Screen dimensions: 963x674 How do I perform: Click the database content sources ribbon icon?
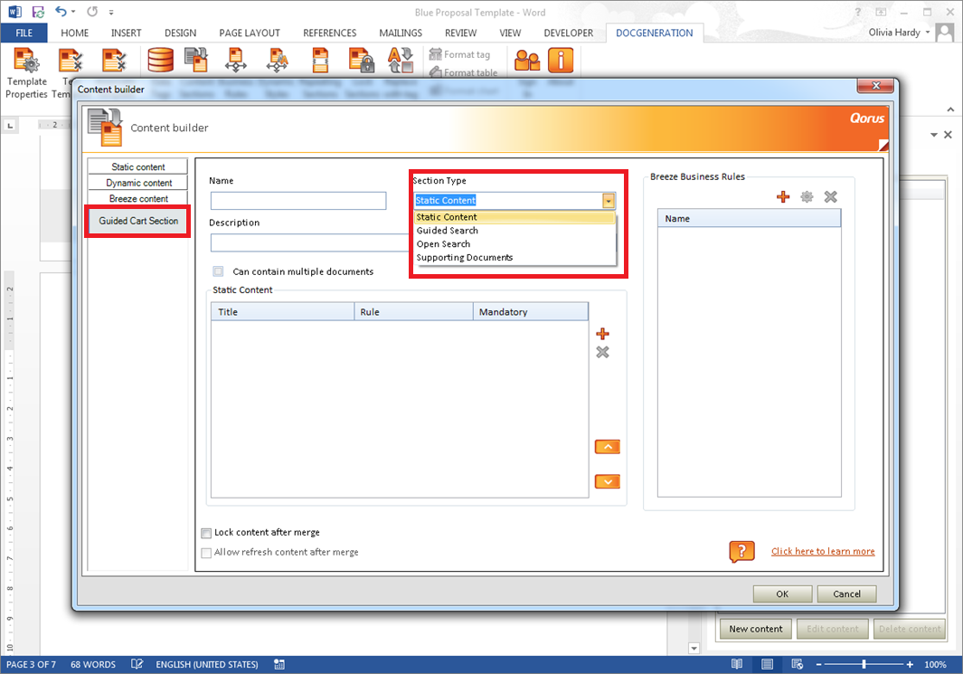coord(160,61)
